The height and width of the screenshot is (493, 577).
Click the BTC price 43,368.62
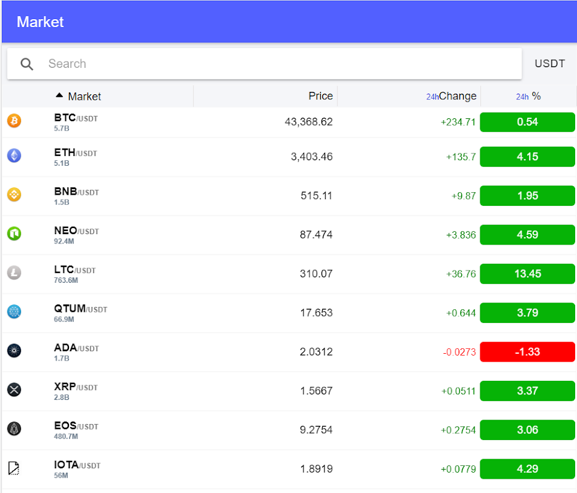[x=309, y=122]
